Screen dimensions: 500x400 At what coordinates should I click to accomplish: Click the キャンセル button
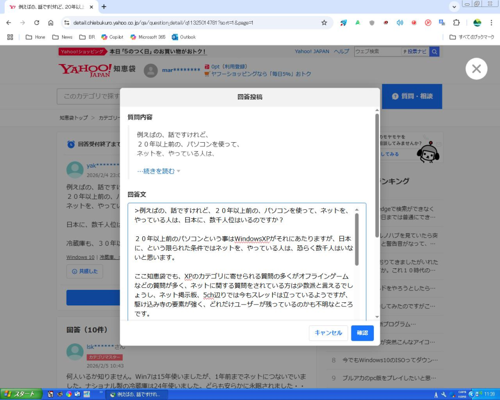pyautogui.click(x=328, y=333)
